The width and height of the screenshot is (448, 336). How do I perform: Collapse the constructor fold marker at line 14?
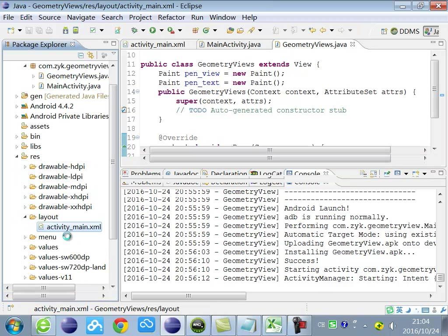pyautogui.click(x=138, y=91)
